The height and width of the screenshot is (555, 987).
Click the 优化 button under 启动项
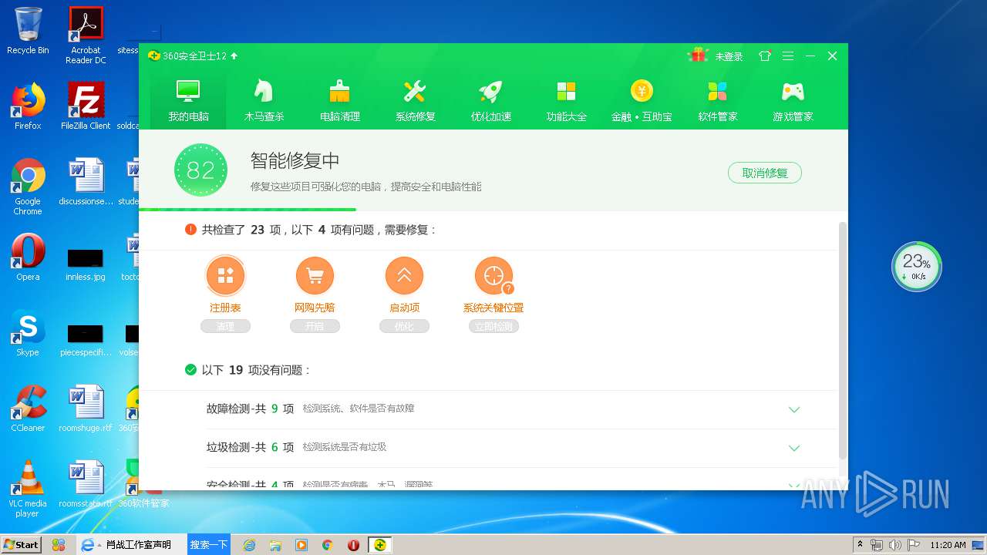[x=404, y=326]
